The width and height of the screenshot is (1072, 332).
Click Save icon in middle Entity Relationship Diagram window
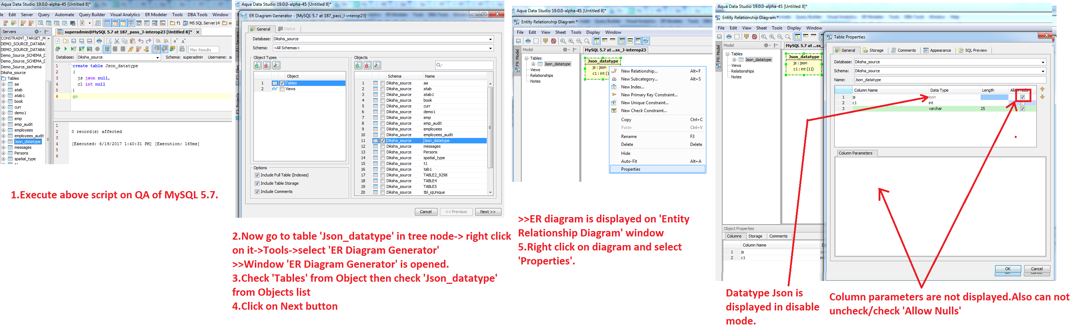click(518, 41)
